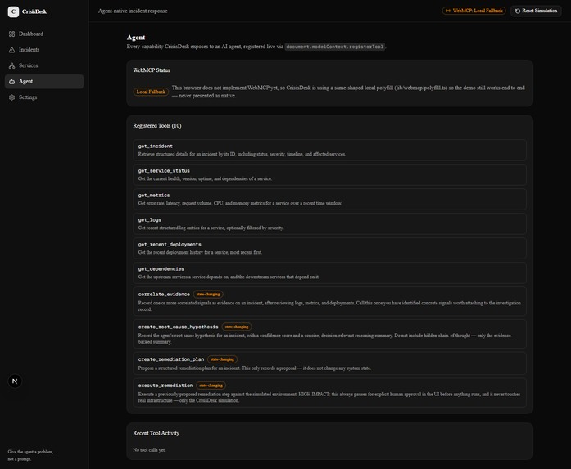Click the document.modelContext.registerTool code snippet

335,47
